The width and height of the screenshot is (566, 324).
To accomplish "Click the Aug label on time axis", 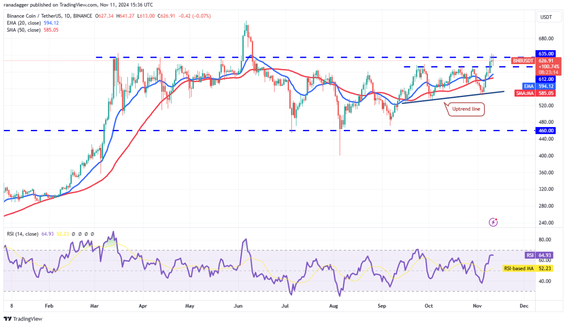I will tap(334, 305).
